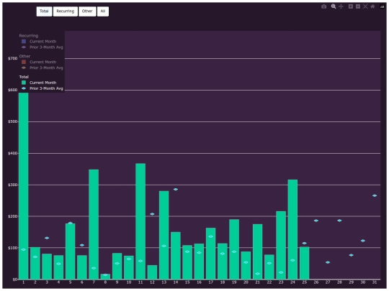Screen dimensions: 389x291
Task: Click the average marker for day 29
Action: (x=351, y=255)
